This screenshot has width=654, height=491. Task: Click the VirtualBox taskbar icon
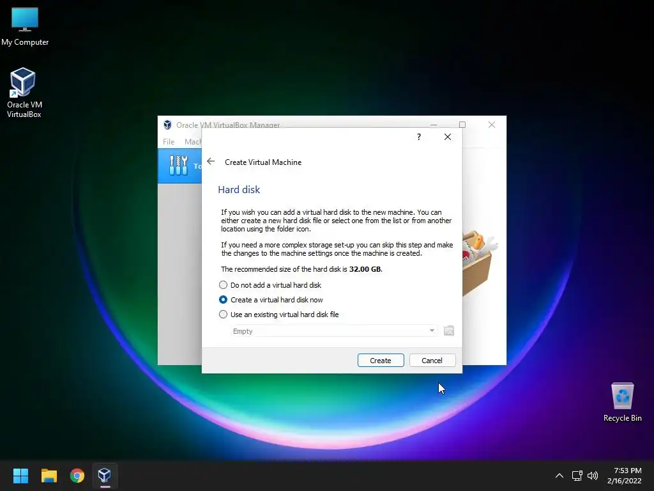tap(105, 476)
